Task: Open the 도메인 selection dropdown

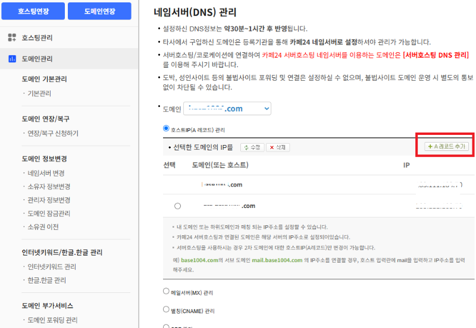Action: pyautogui.click(x=227, y=109)
